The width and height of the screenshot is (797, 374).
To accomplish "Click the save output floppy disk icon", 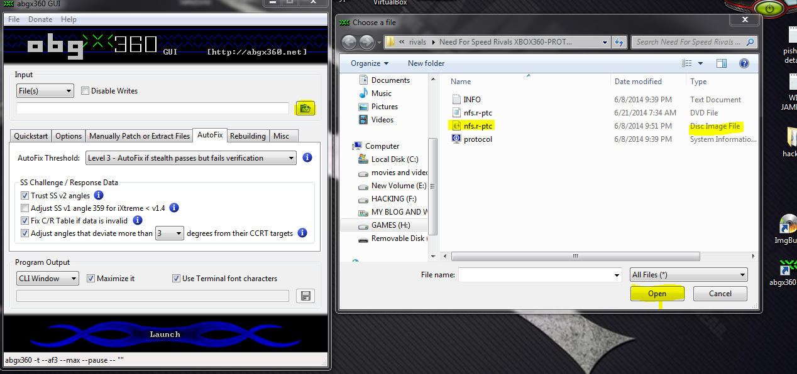I will [305, 296].
